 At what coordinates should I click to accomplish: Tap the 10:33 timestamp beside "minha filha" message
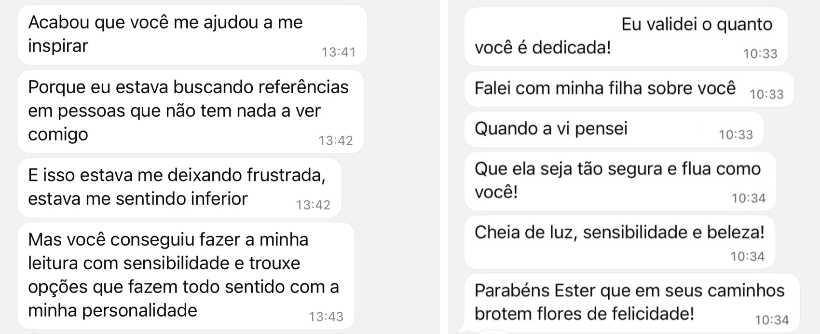pyautogui.click(x=766, y=94)
